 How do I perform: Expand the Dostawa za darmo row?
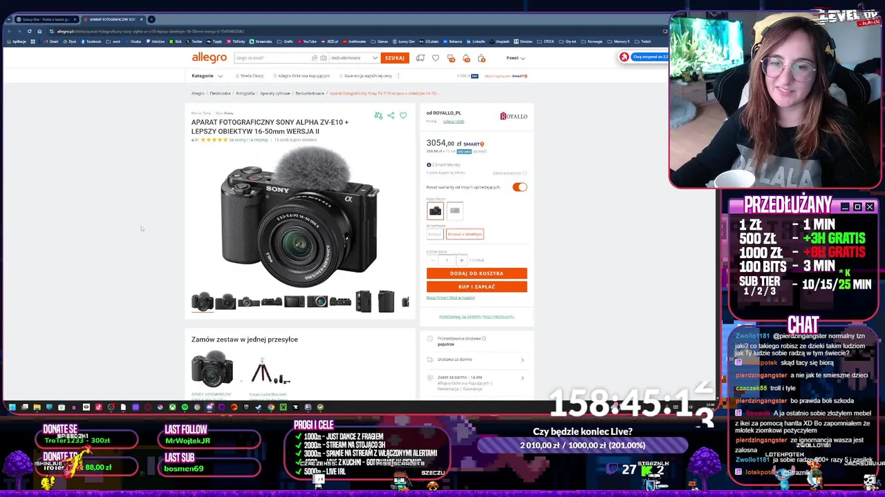coord(476,360)
